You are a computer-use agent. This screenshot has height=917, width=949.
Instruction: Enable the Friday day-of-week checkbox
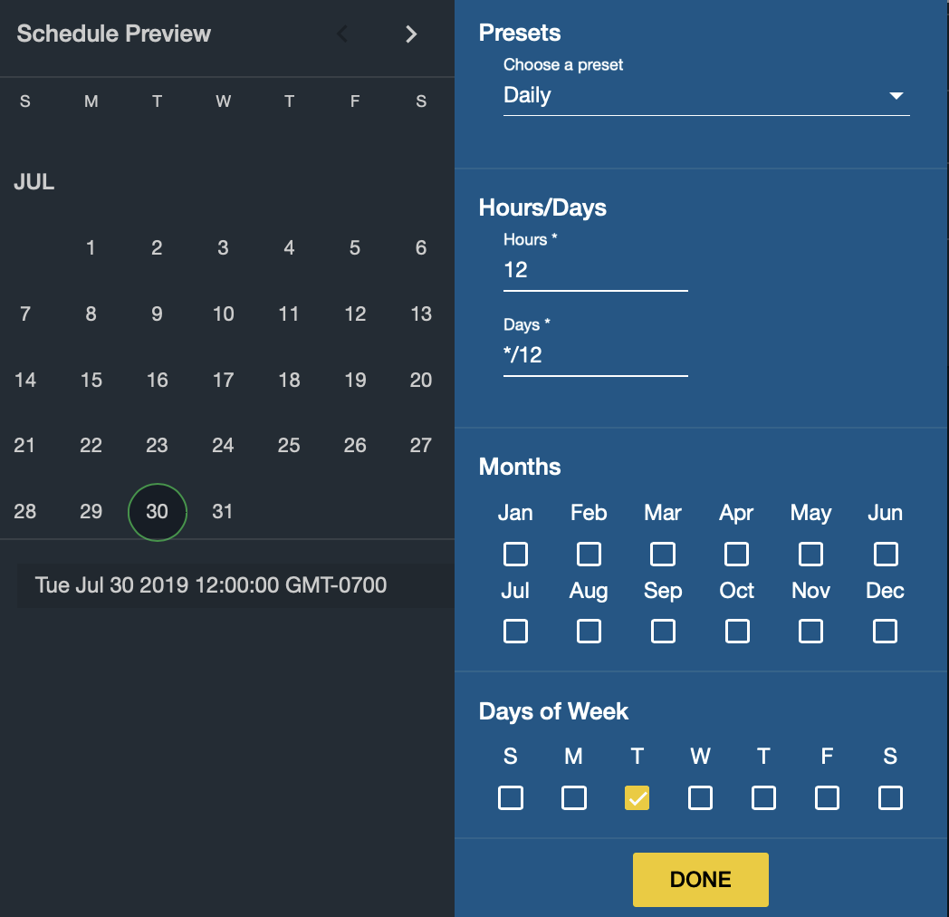[x=827, y=798]
